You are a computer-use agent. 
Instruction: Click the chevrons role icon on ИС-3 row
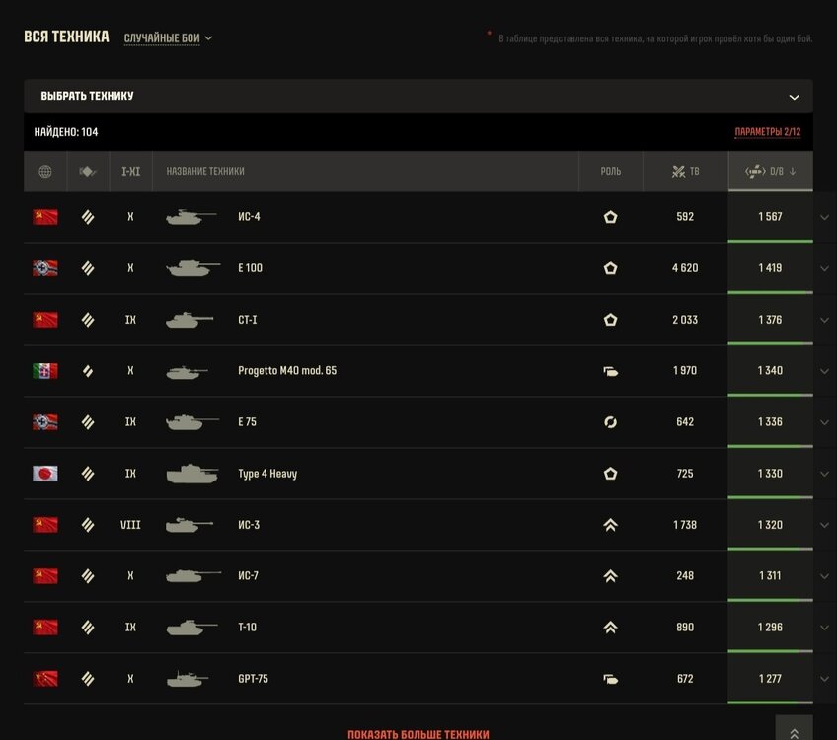tap(610, 525)
